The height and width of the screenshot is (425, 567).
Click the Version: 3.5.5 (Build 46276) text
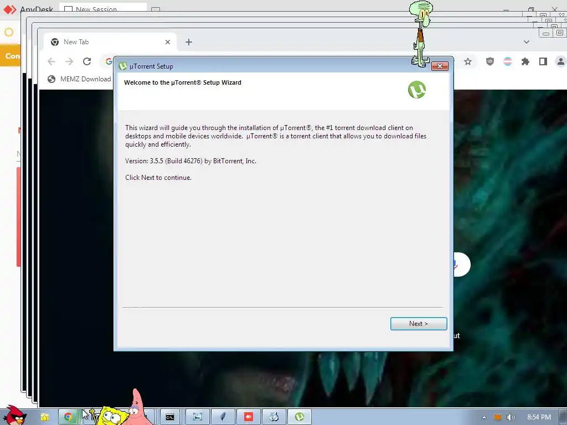pyautogui.click(x=190, y=161)
